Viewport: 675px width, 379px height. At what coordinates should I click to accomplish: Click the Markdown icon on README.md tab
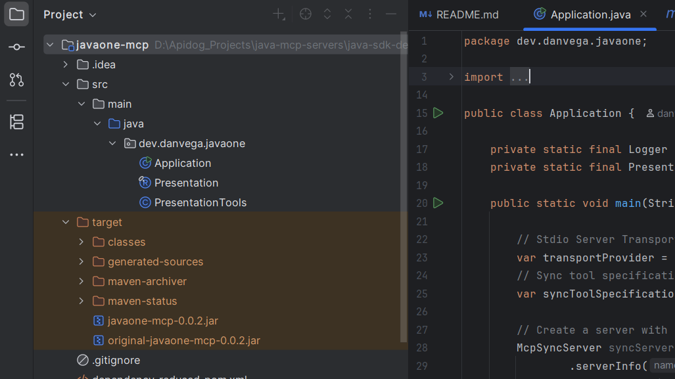tap(425, 14)
